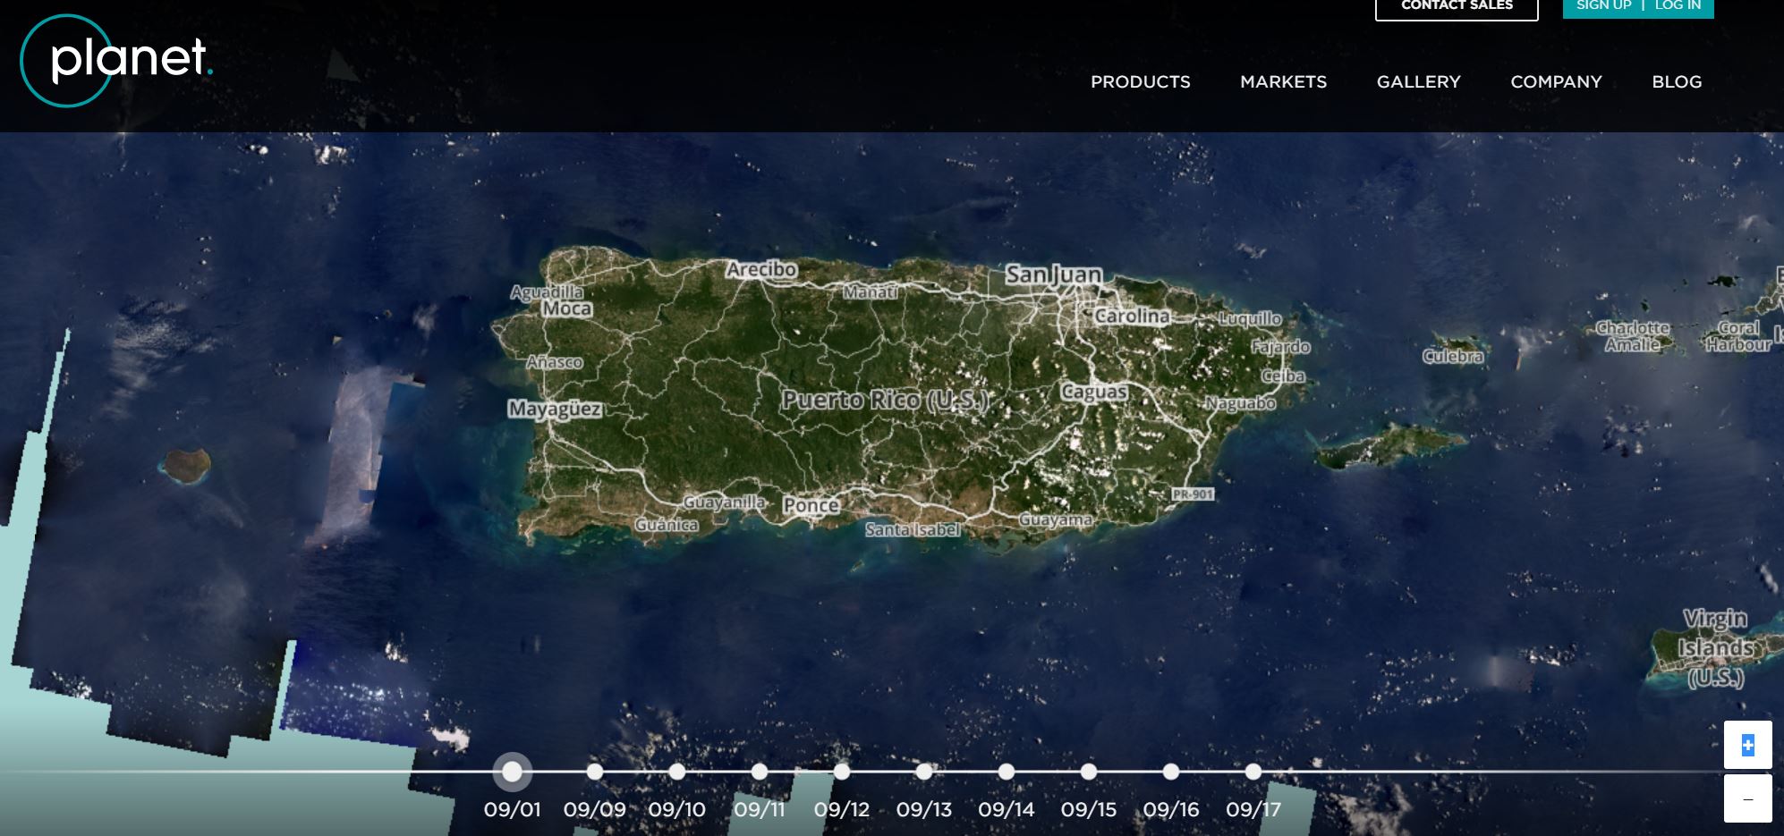Click the LOG IN link
Image resolution: width=1784 pixels, height=836 pixels.
point(1678,5)
